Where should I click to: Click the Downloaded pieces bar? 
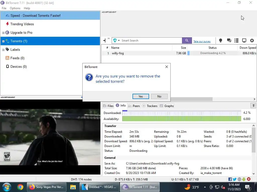pos(182,113)
